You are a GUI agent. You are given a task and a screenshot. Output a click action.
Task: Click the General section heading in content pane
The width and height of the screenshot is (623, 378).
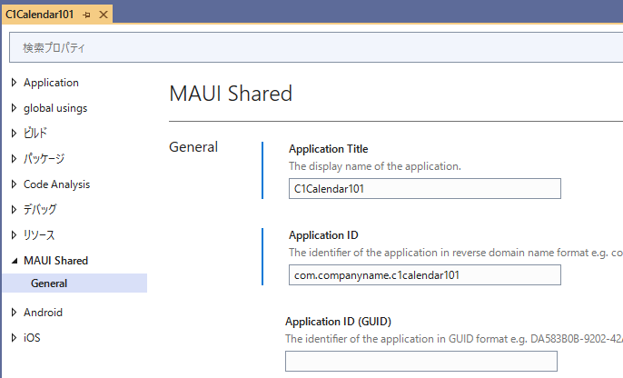(x=193, y=147)
